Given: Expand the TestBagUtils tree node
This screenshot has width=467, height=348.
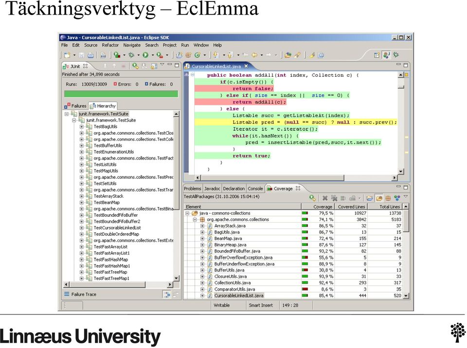Looking at the screenshot, I should pyautogui.click(x=81, y=126).
